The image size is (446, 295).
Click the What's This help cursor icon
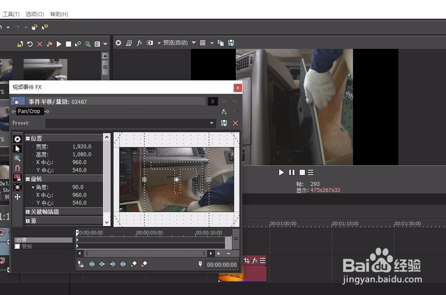[45, 27]
